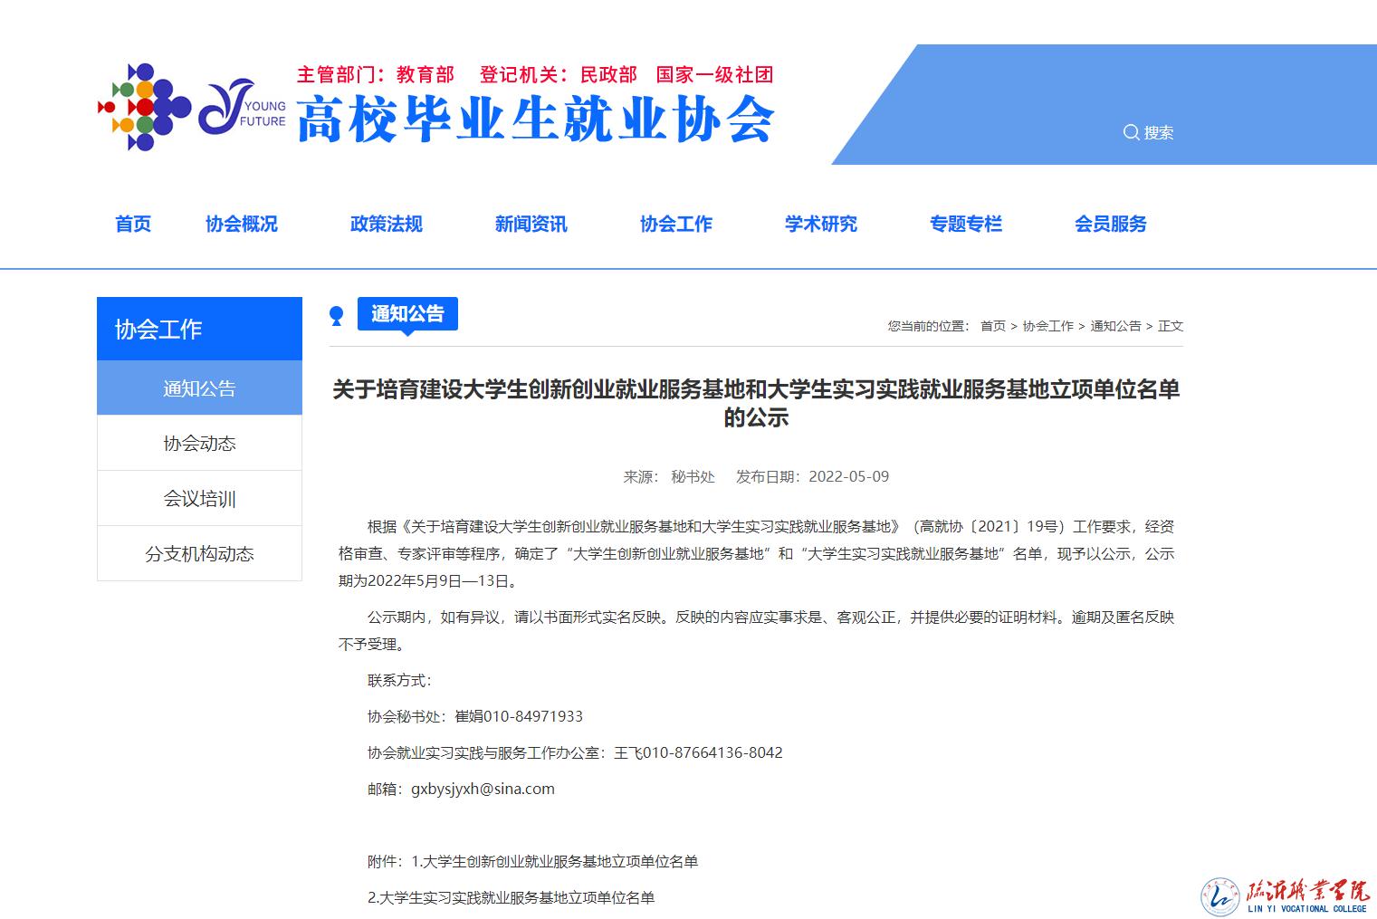
Task: Click the 首页 breadcrumb link
Action: (992, 326)
